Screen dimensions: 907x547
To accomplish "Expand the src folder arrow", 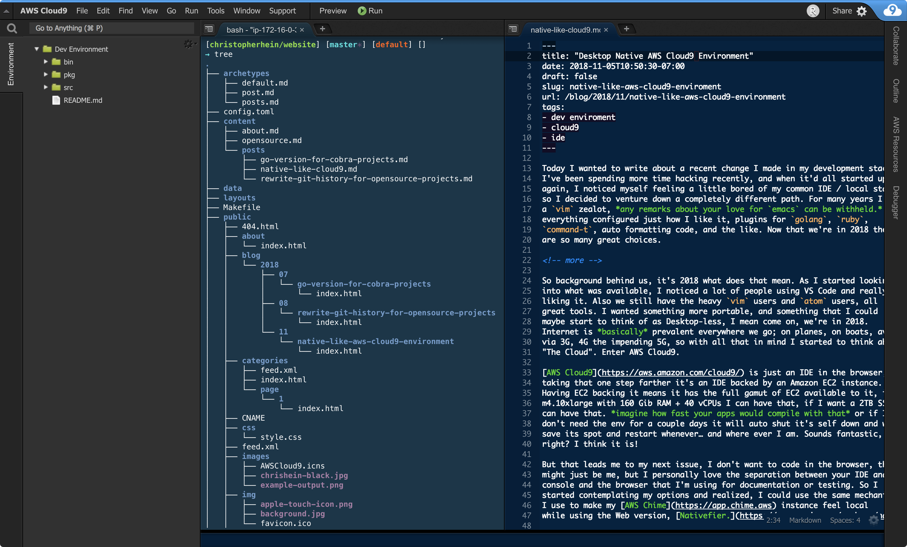I will 46,87.
